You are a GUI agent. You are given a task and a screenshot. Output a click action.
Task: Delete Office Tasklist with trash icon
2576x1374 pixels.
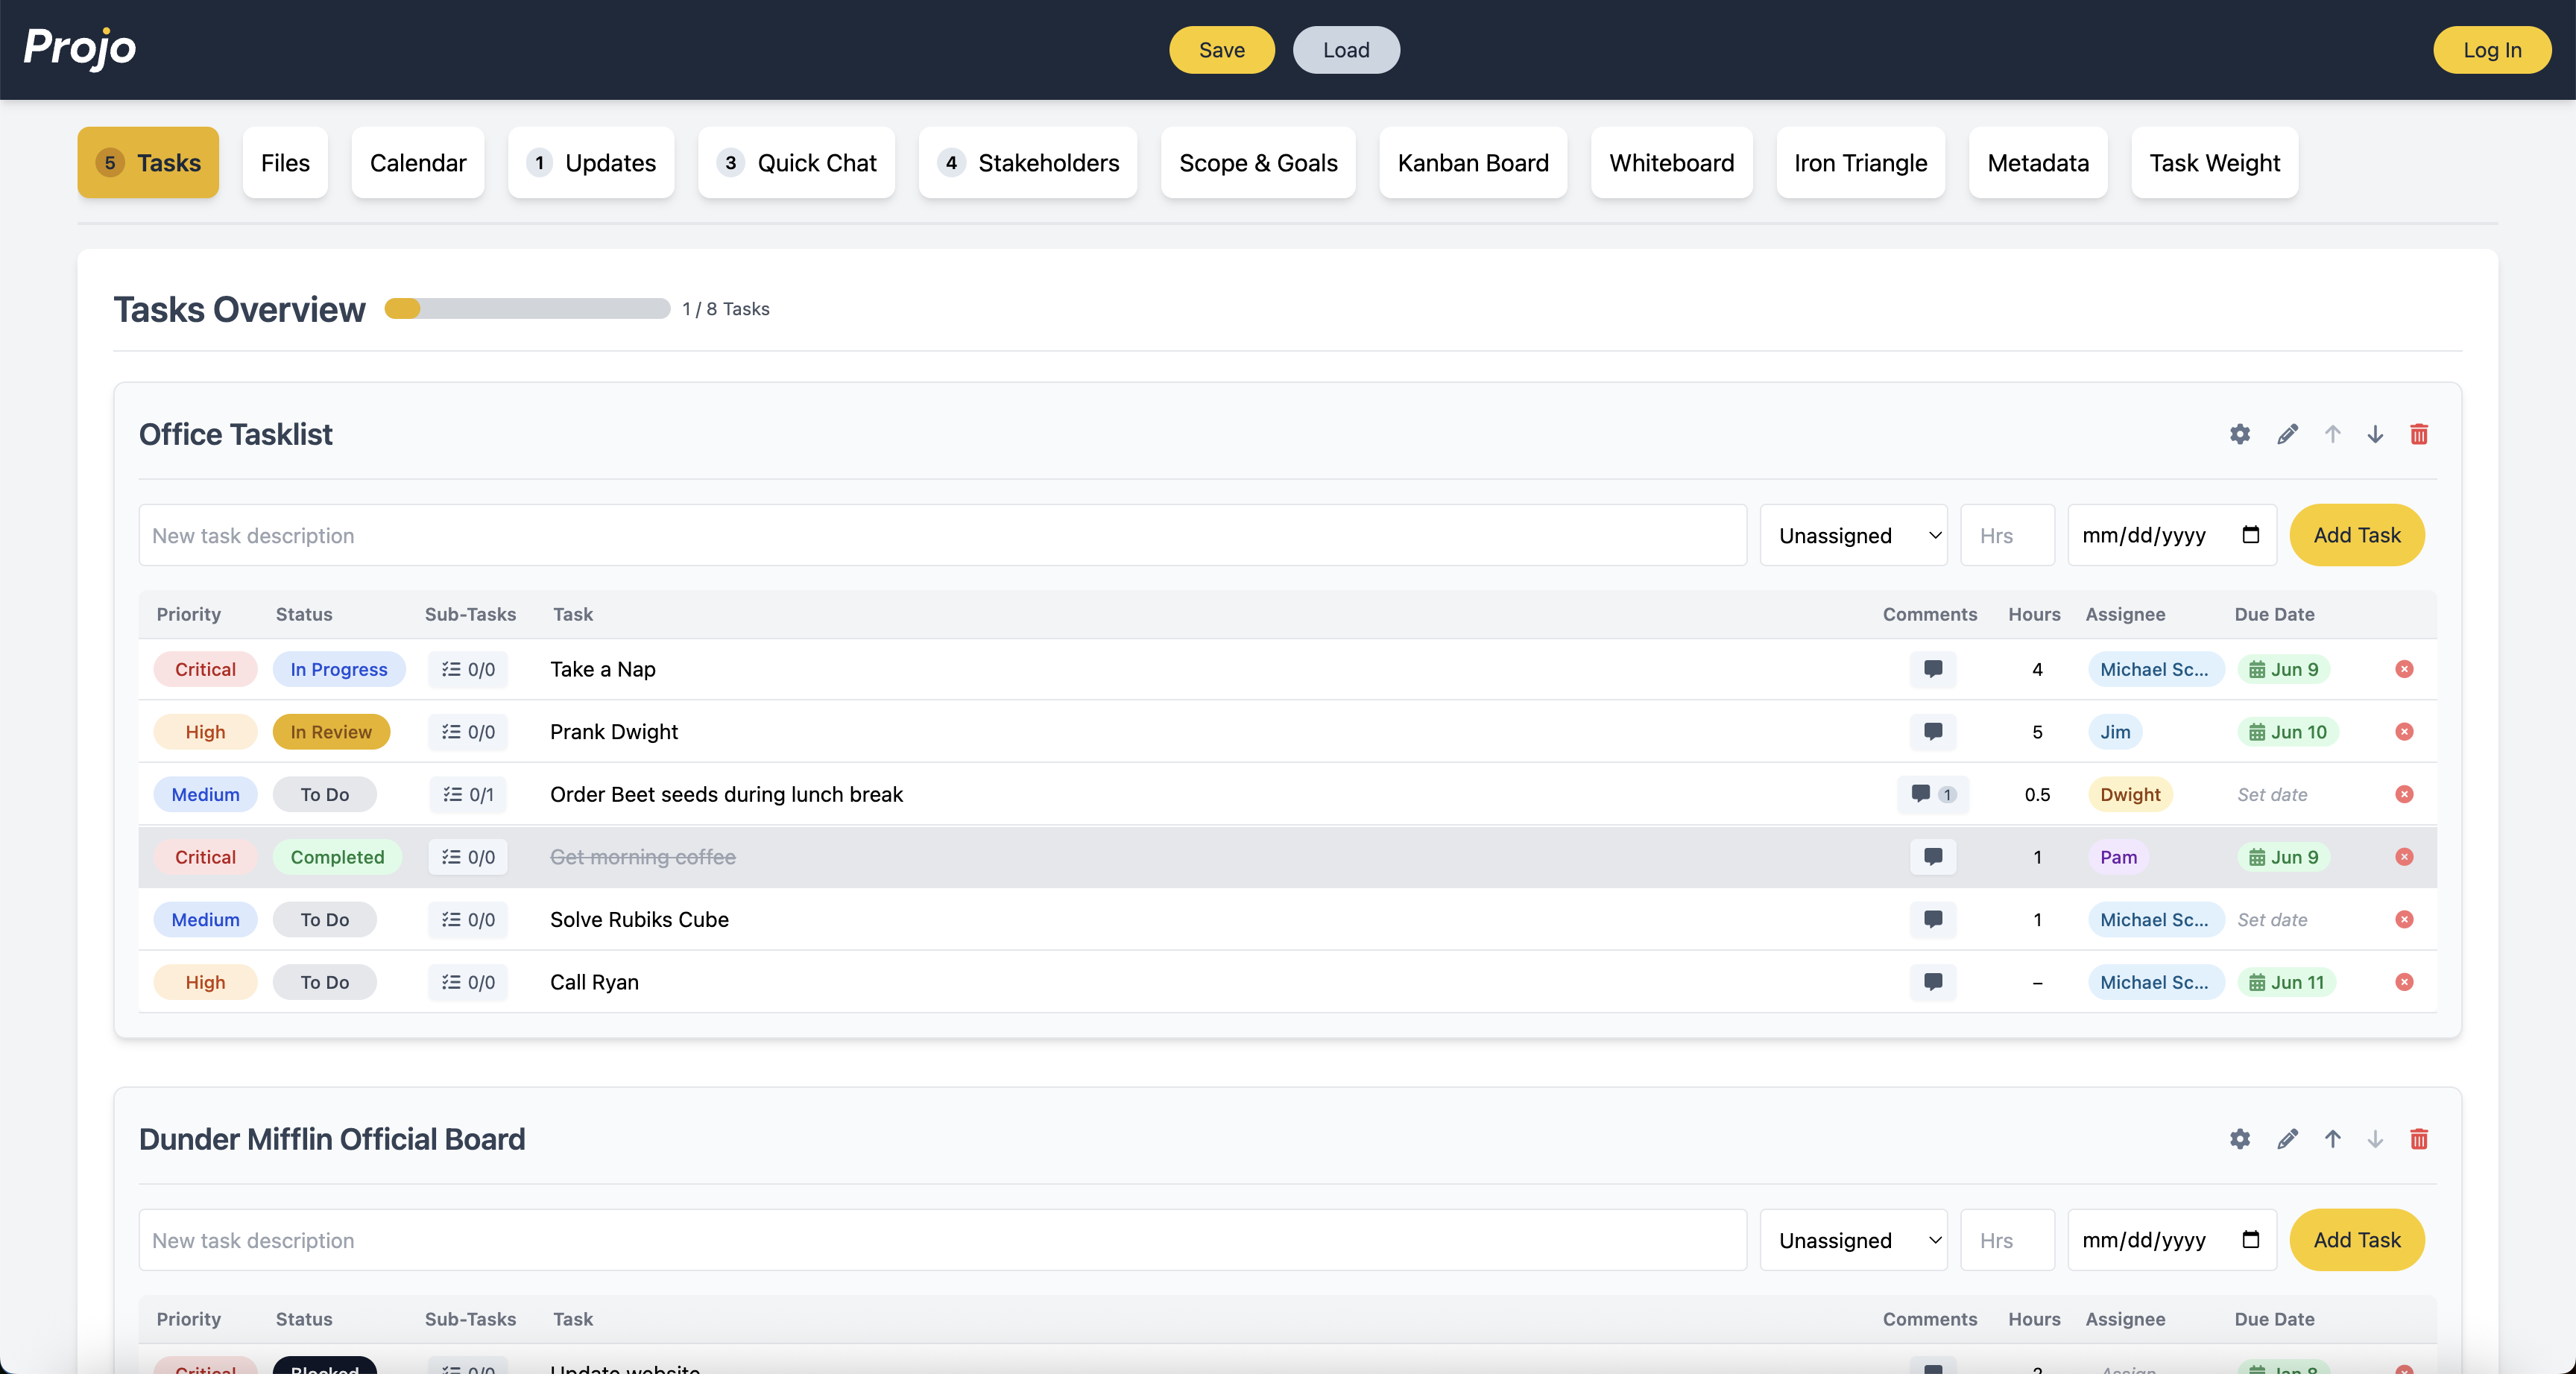click(x=2419, y=434)
